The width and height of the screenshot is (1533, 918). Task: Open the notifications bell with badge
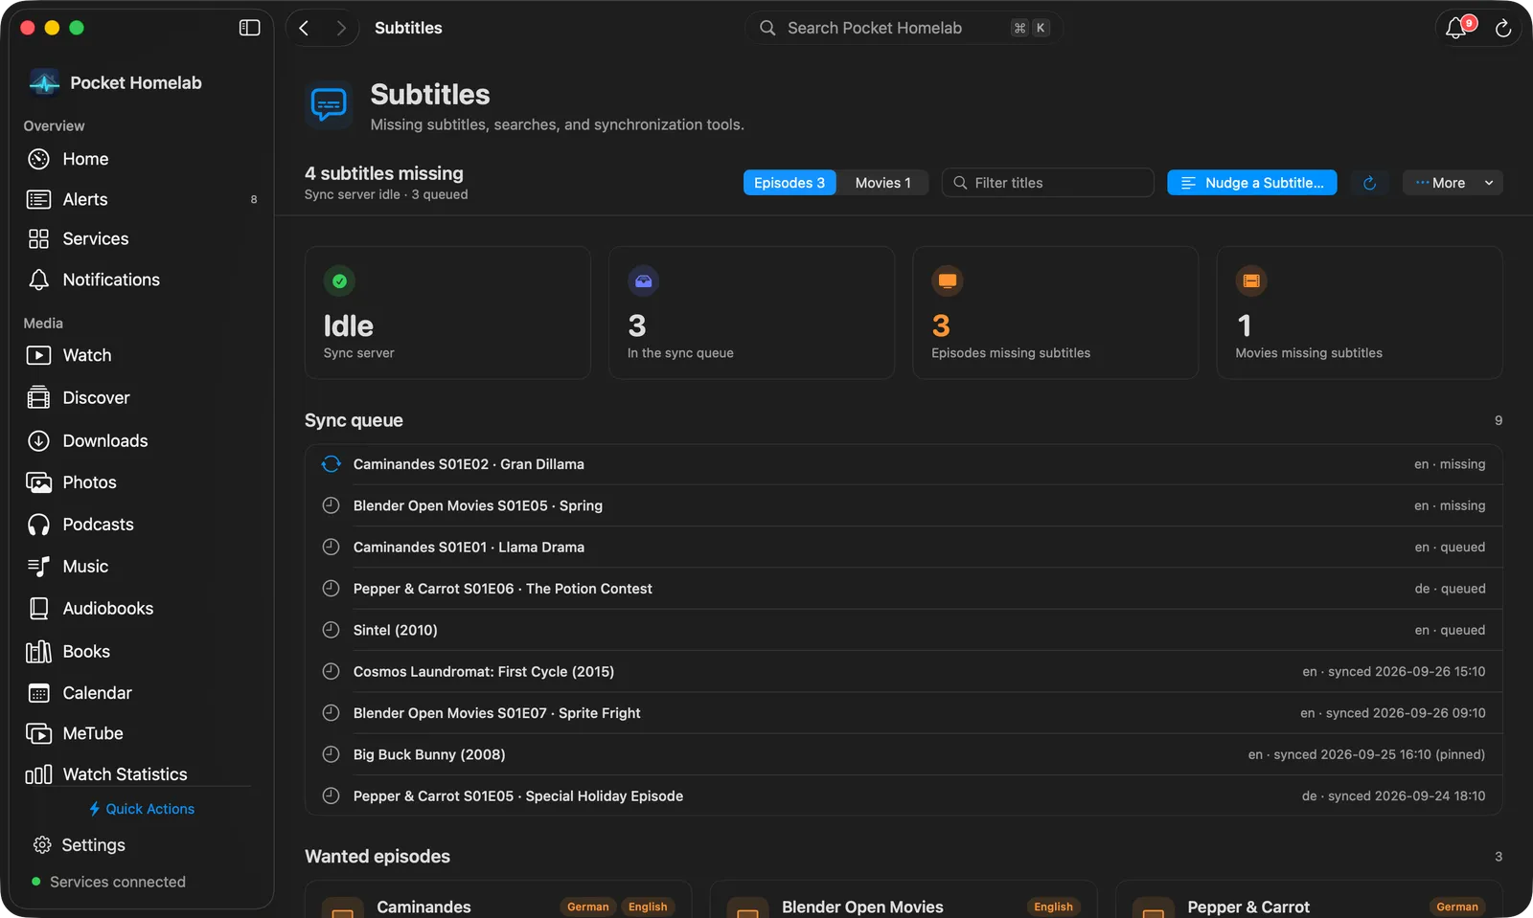click(1457, 28)
